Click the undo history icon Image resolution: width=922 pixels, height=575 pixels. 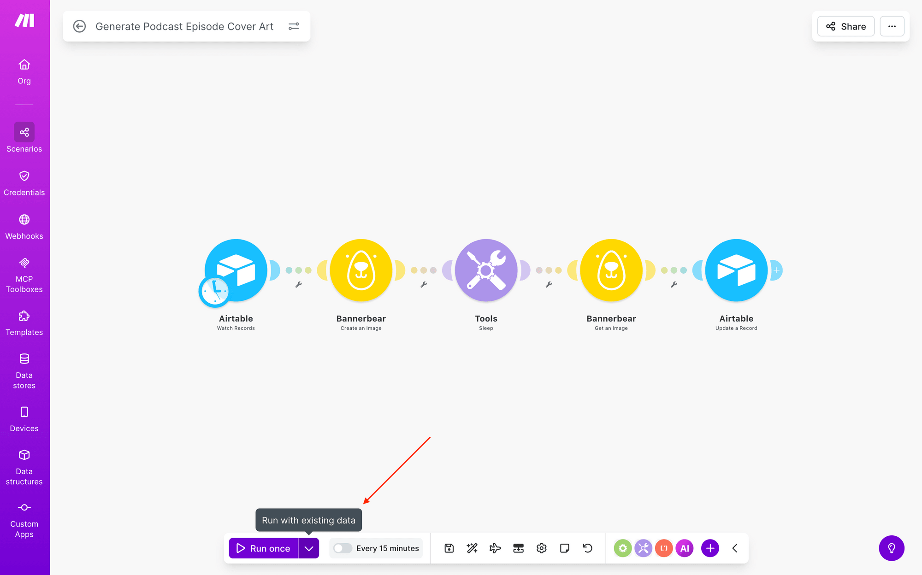tap(588, 548)
